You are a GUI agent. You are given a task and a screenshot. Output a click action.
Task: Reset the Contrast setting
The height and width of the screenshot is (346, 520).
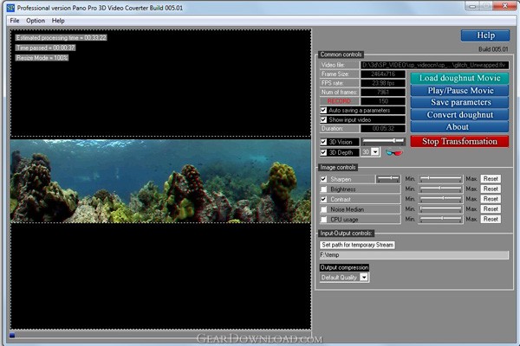tap(491, 199)
